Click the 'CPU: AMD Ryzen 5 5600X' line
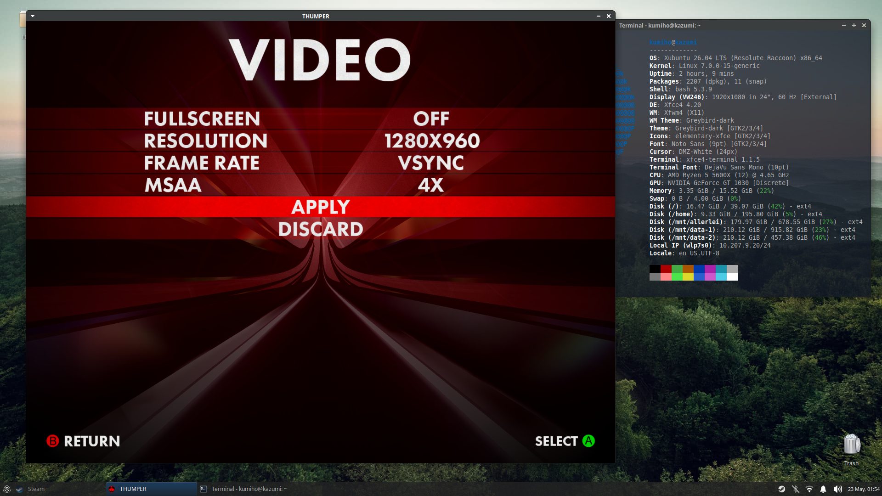This screenshot has width=882, height=496. point(719,175)
